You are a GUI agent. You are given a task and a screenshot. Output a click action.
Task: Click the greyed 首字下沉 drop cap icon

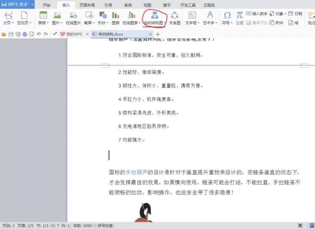click(x=257, y=23)
